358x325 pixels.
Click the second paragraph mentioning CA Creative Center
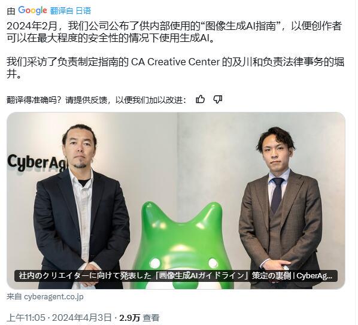[x=175, y=68]
